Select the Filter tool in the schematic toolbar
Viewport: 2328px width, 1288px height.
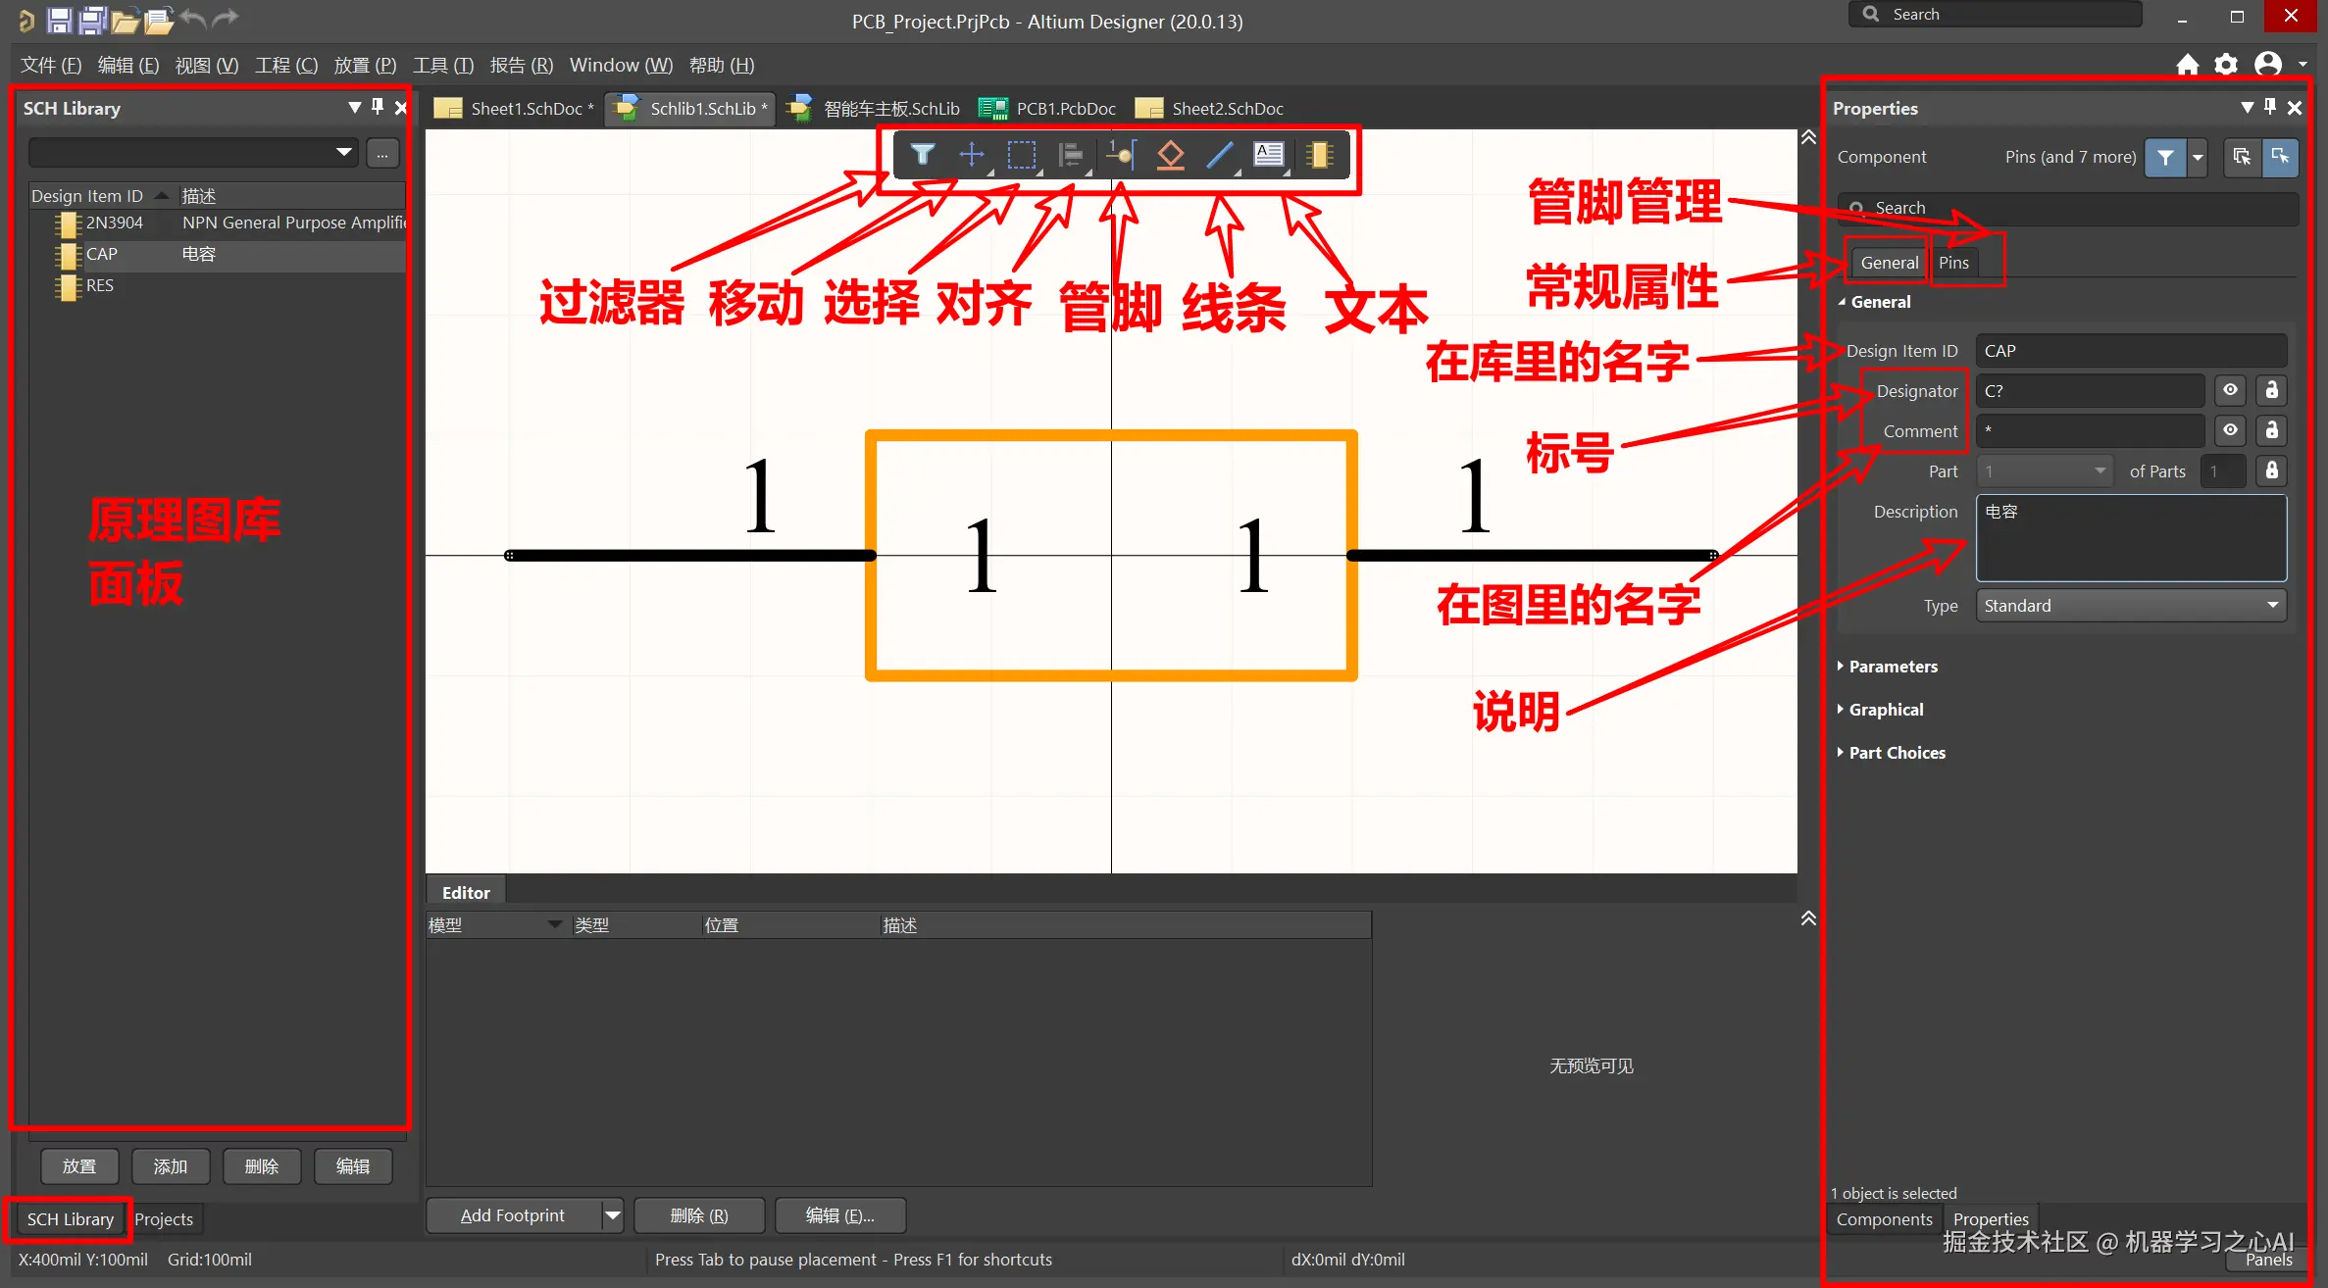[922, 154]
